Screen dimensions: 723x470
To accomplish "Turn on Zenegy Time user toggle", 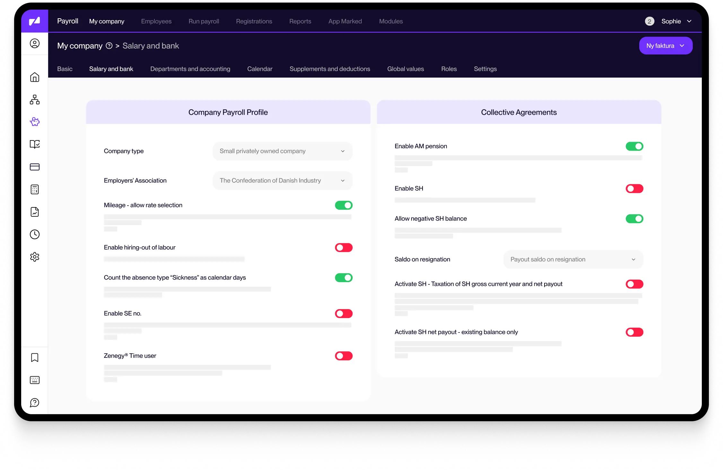I will (344, 356).
